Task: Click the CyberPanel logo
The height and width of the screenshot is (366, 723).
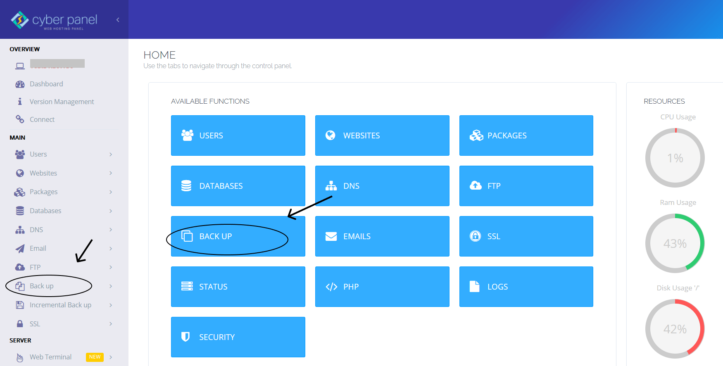Action: click(x=54, y=20)
